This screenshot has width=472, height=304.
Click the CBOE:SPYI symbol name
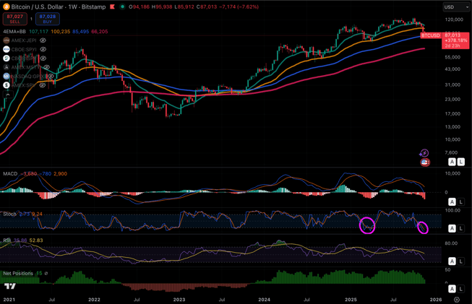point(24,49)
